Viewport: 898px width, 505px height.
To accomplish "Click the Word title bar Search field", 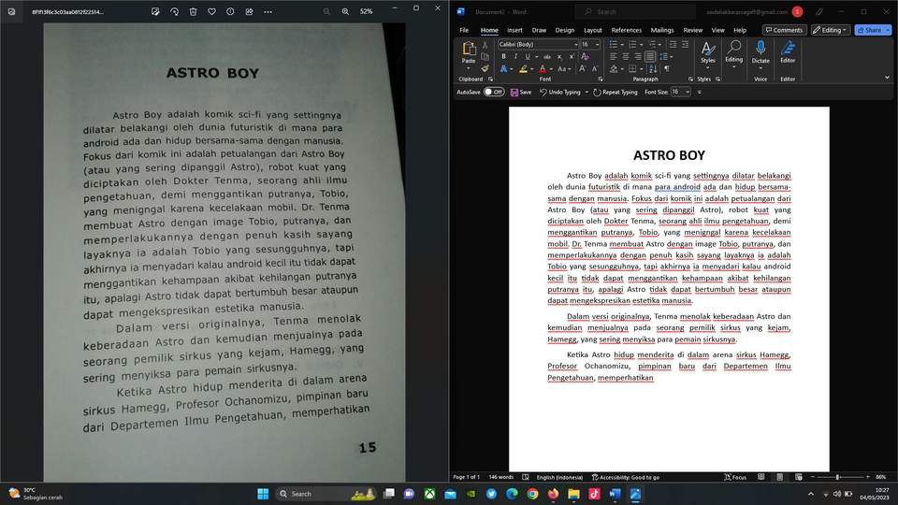I will pos(635,11).
